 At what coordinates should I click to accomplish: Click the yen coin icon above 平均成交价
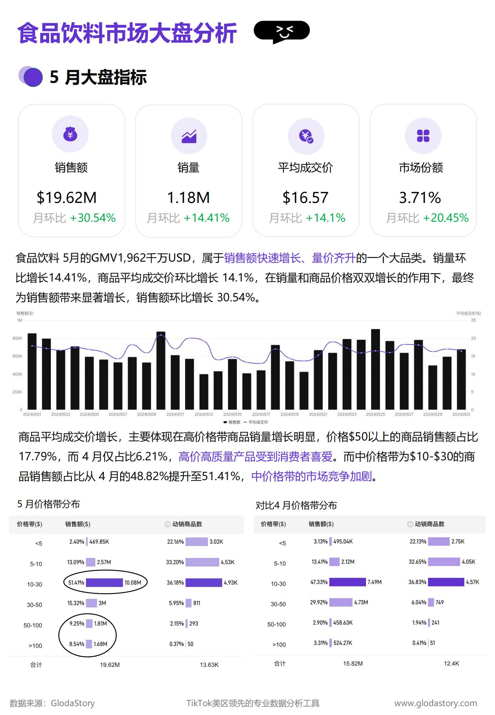click(306, 136)
